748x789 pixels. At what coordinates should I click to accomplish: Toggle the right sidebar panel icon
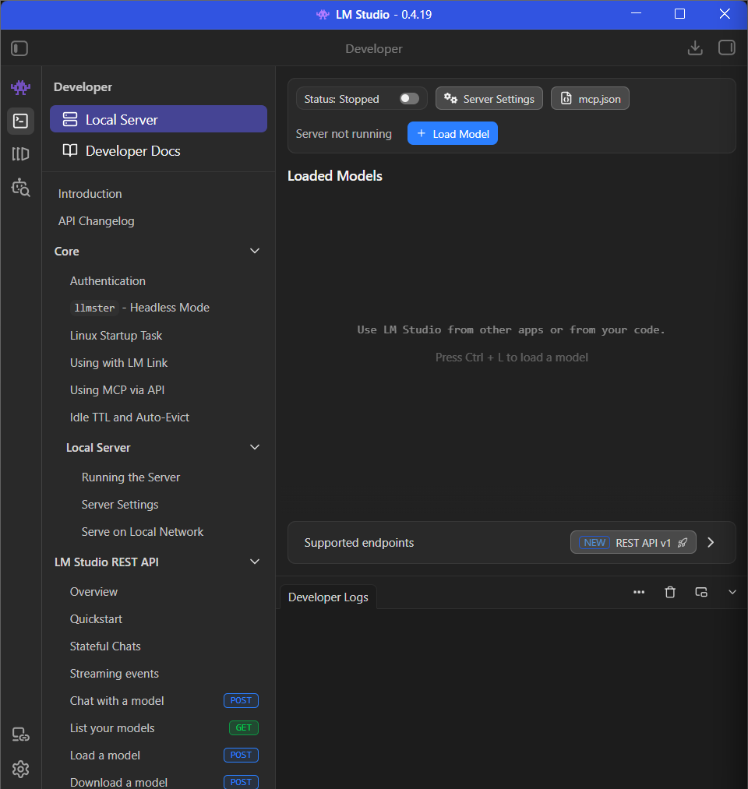pos(726,48)
